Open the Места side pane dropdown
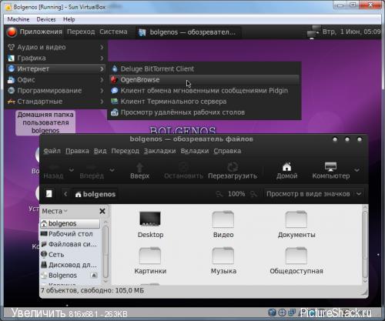 pos(55,211)
